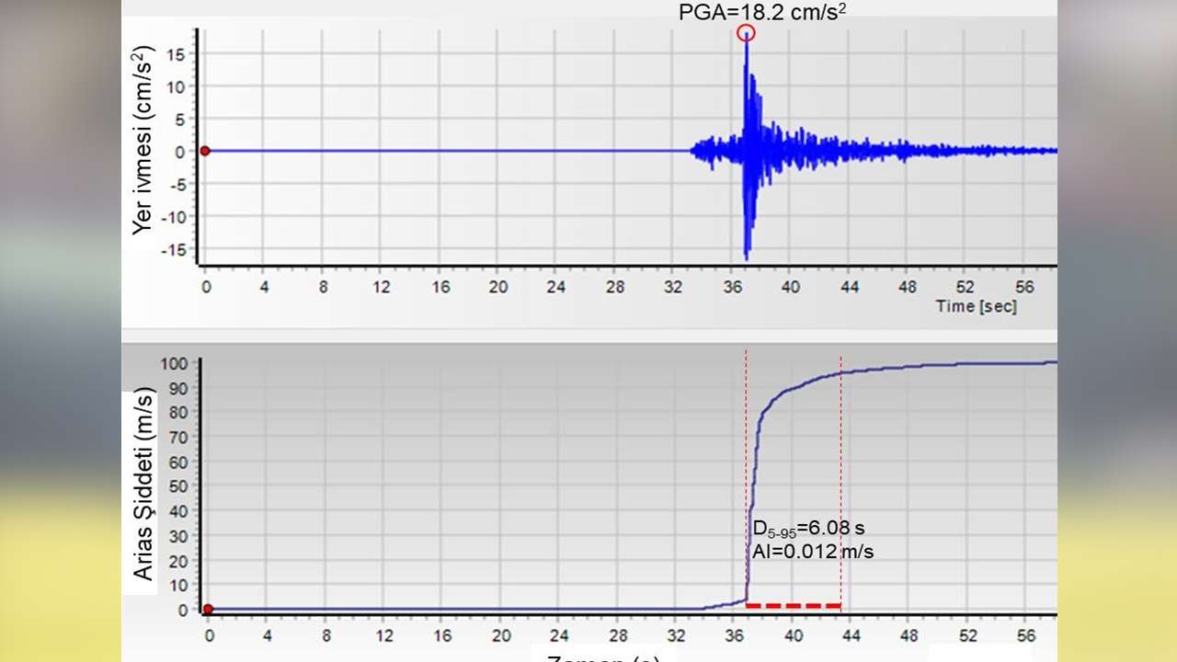Click the -15 tick on acceleration y-axis
1177x662 pixels.
(177, 248)
